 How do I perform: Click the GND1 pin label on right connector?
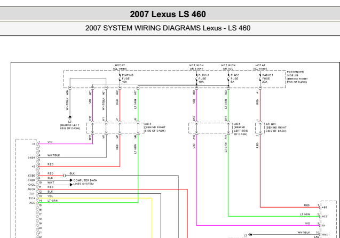tap(326, 235)
